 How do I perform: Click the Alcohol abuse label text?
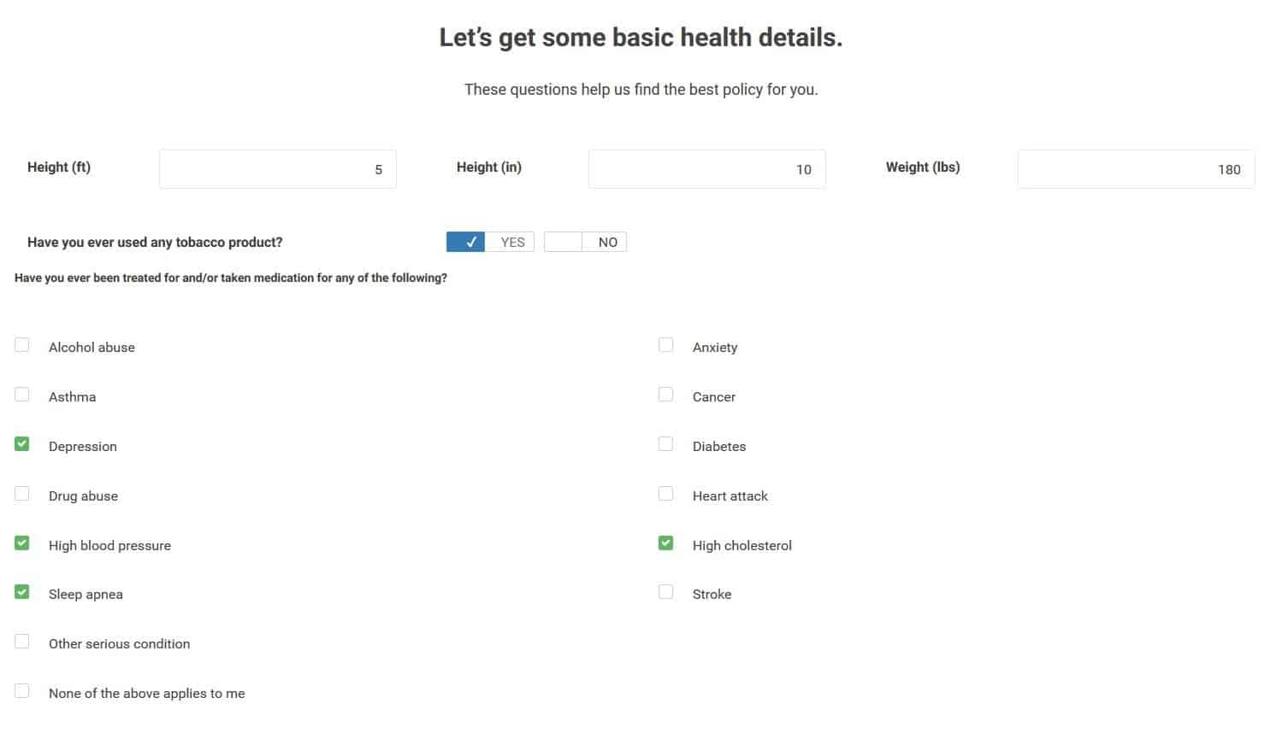(92, 348)
